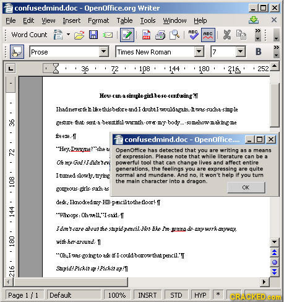This screenshot has height=302, width=284.
Task: Toggle the STD selection mode field
Action: pyautogui.click(x=176, y=295)
